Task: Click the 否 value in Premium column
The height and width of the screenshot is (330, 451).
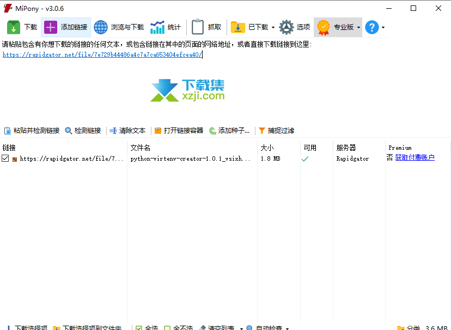Action: click(390, 157)
